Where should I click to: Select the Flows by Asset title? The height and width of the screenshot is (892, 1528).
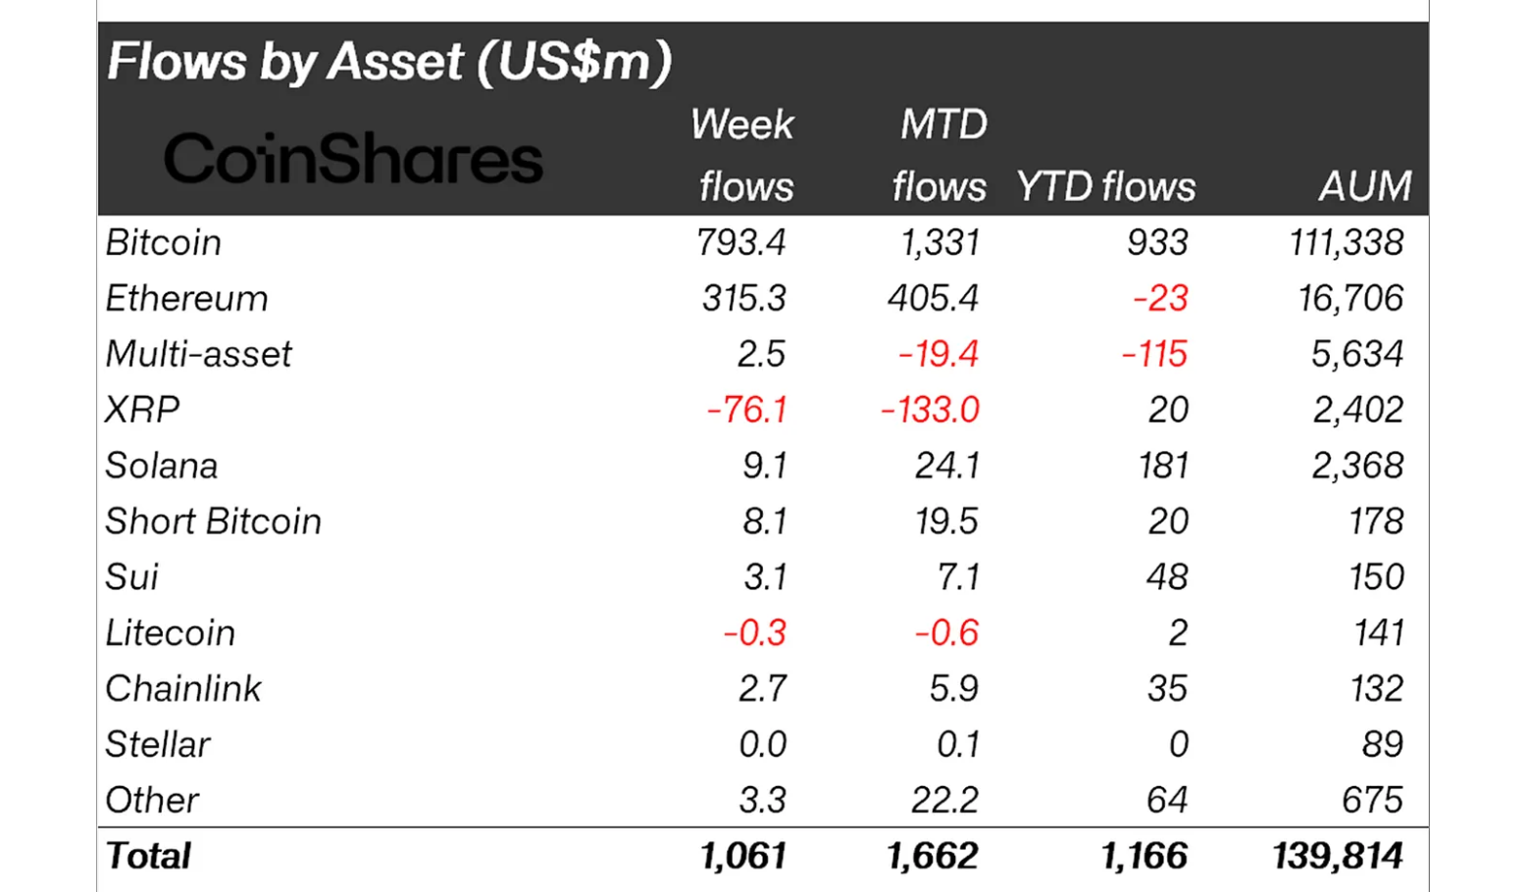(389, 62)
